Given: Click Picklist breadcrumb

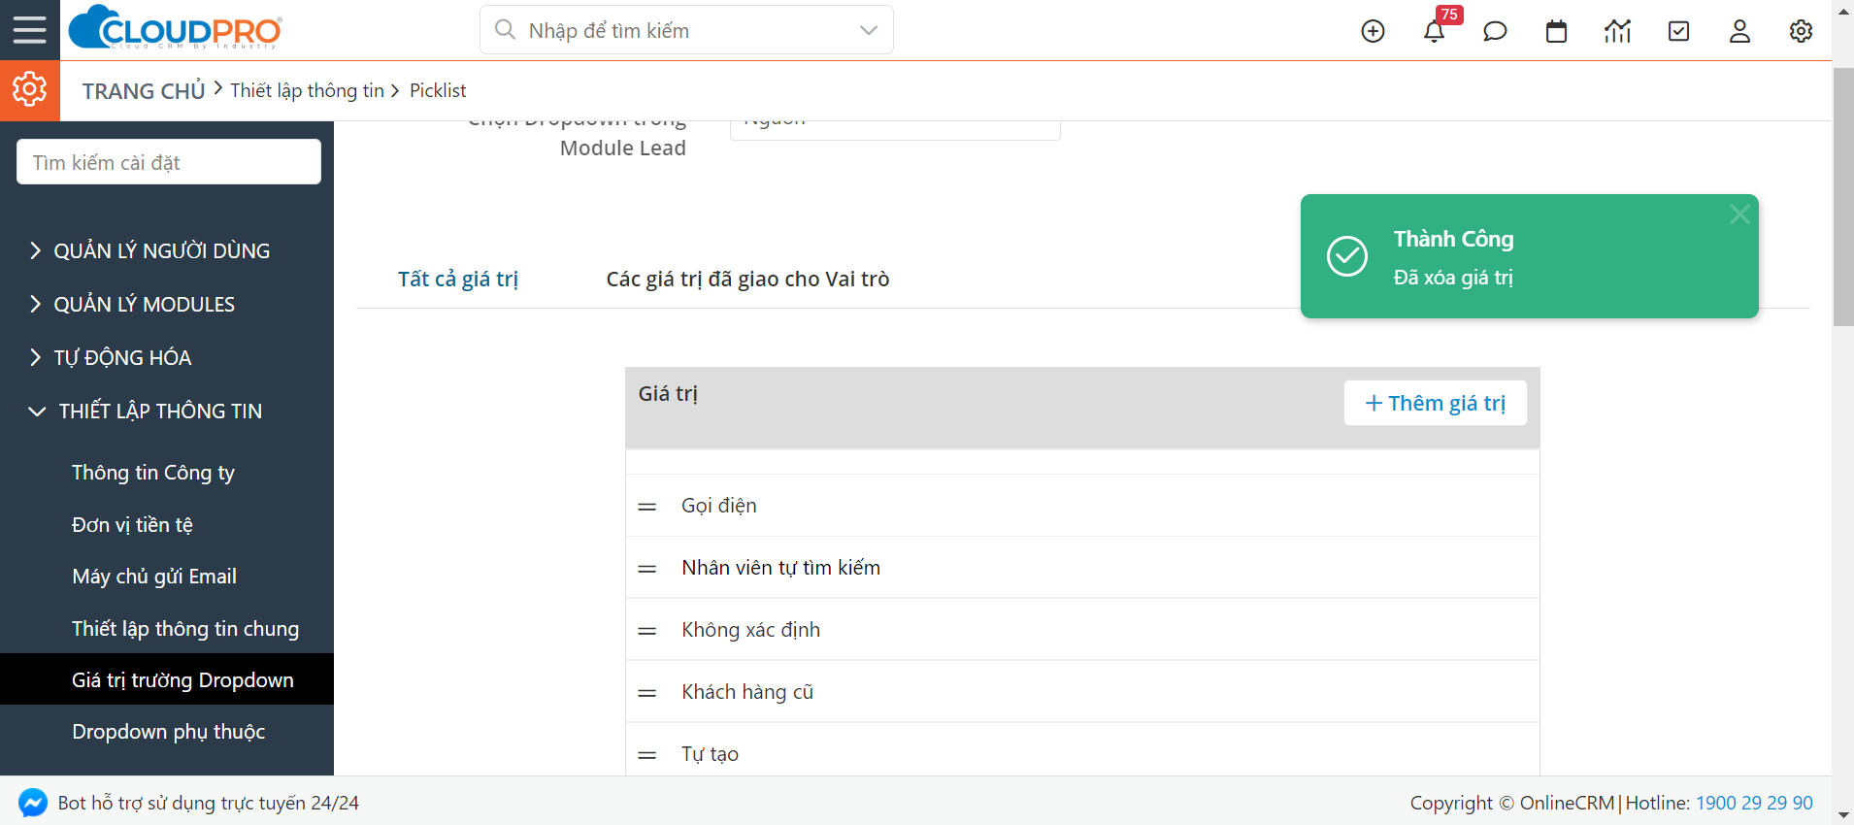Looking at the screenshot, I should [x=438, y=90].
